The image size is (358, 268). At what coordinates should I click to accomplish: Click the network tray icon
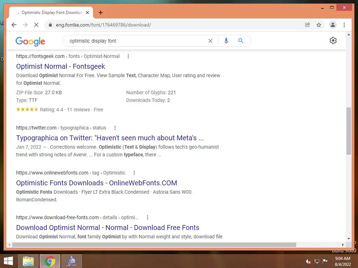point(317,261)
